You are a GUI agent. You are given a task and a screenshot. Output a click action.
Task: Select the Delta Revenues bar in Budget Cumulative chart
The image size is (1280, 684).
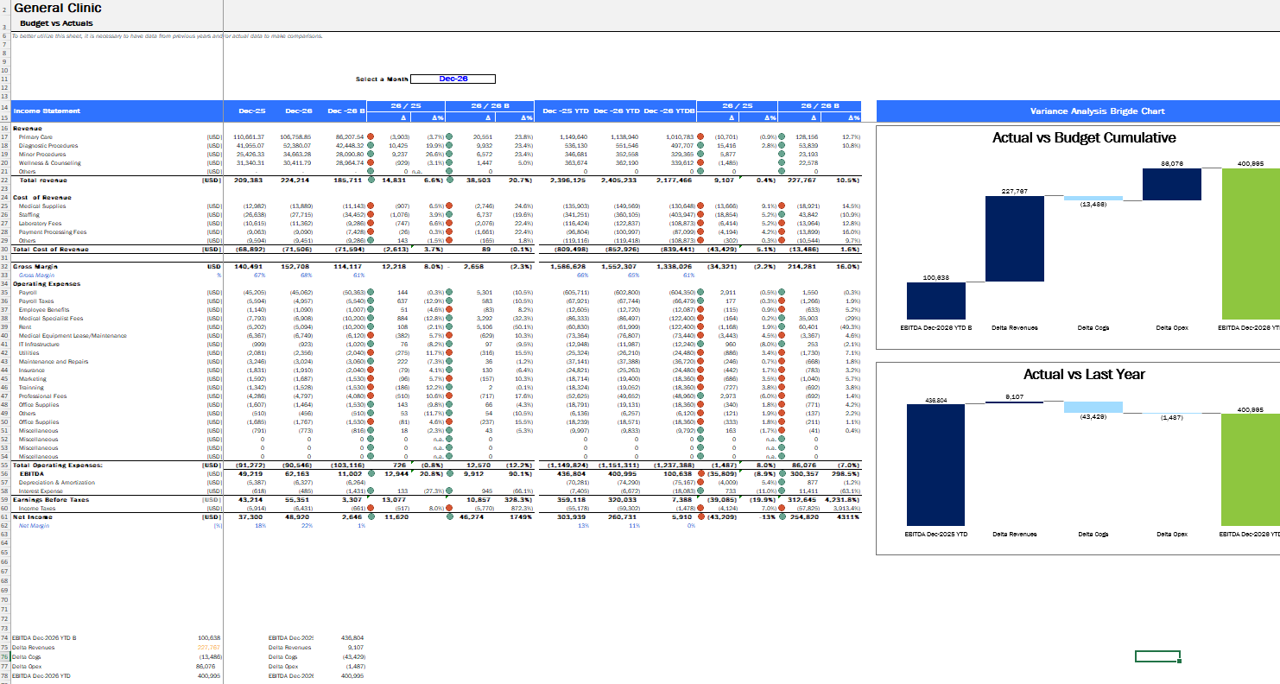[x=1010, y=238]
